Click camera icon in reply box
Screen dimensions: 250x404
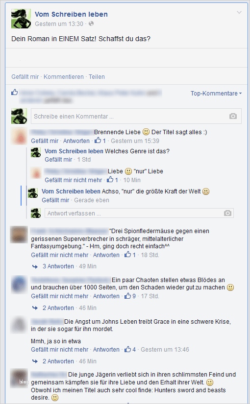[227, 213]
